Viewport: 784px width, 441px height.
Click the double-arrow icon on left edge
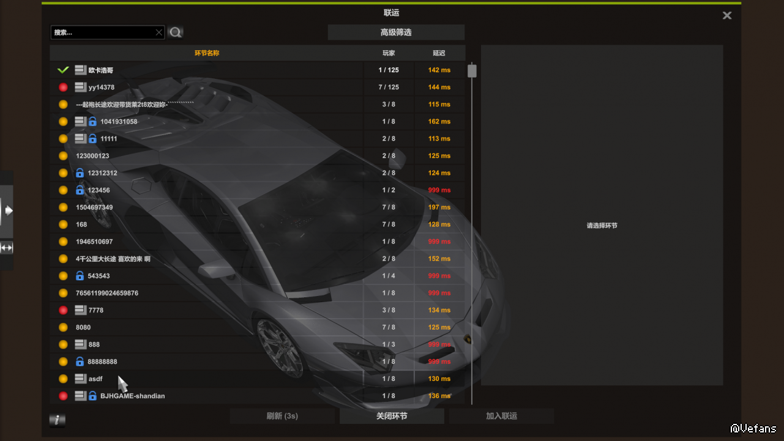pos(7,248)
